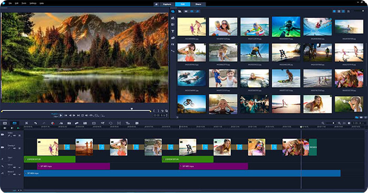The image size is (368, 193).
Task: Step to the previous frame
Action: 70,115
